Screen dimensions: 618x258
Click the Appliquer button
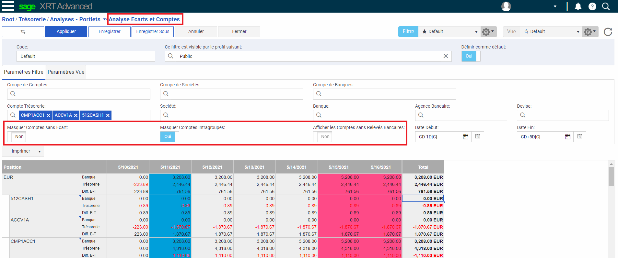coord(66,32)
